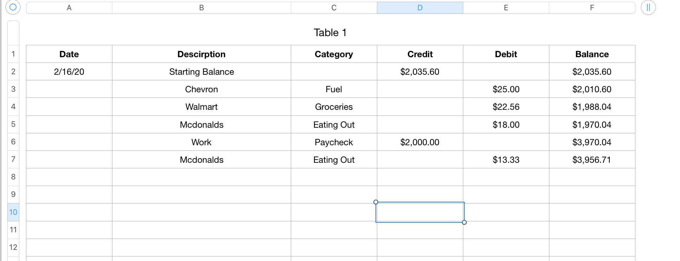The width and height of the screenshot is (680, 261).
Task: Select row 12 header
Action: [x=13, y=247]
